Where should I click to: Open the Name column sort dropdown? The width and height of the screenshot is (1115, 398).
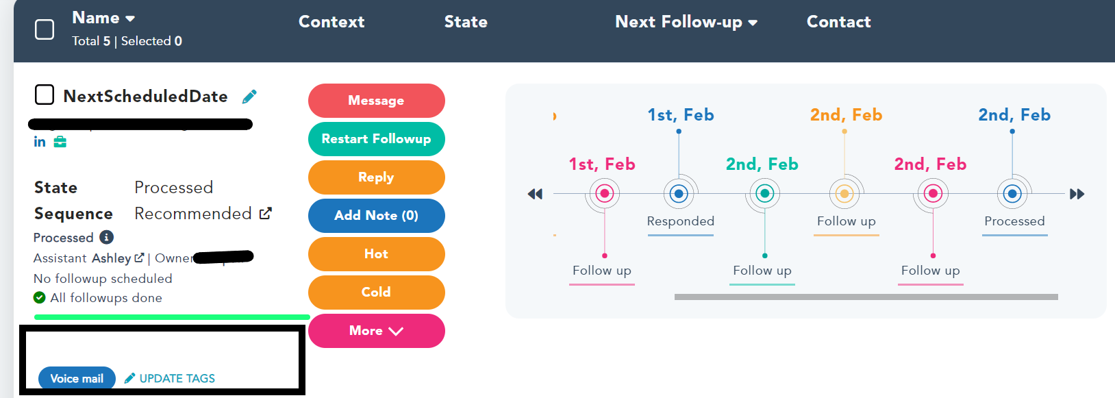[x=130, y=18]
